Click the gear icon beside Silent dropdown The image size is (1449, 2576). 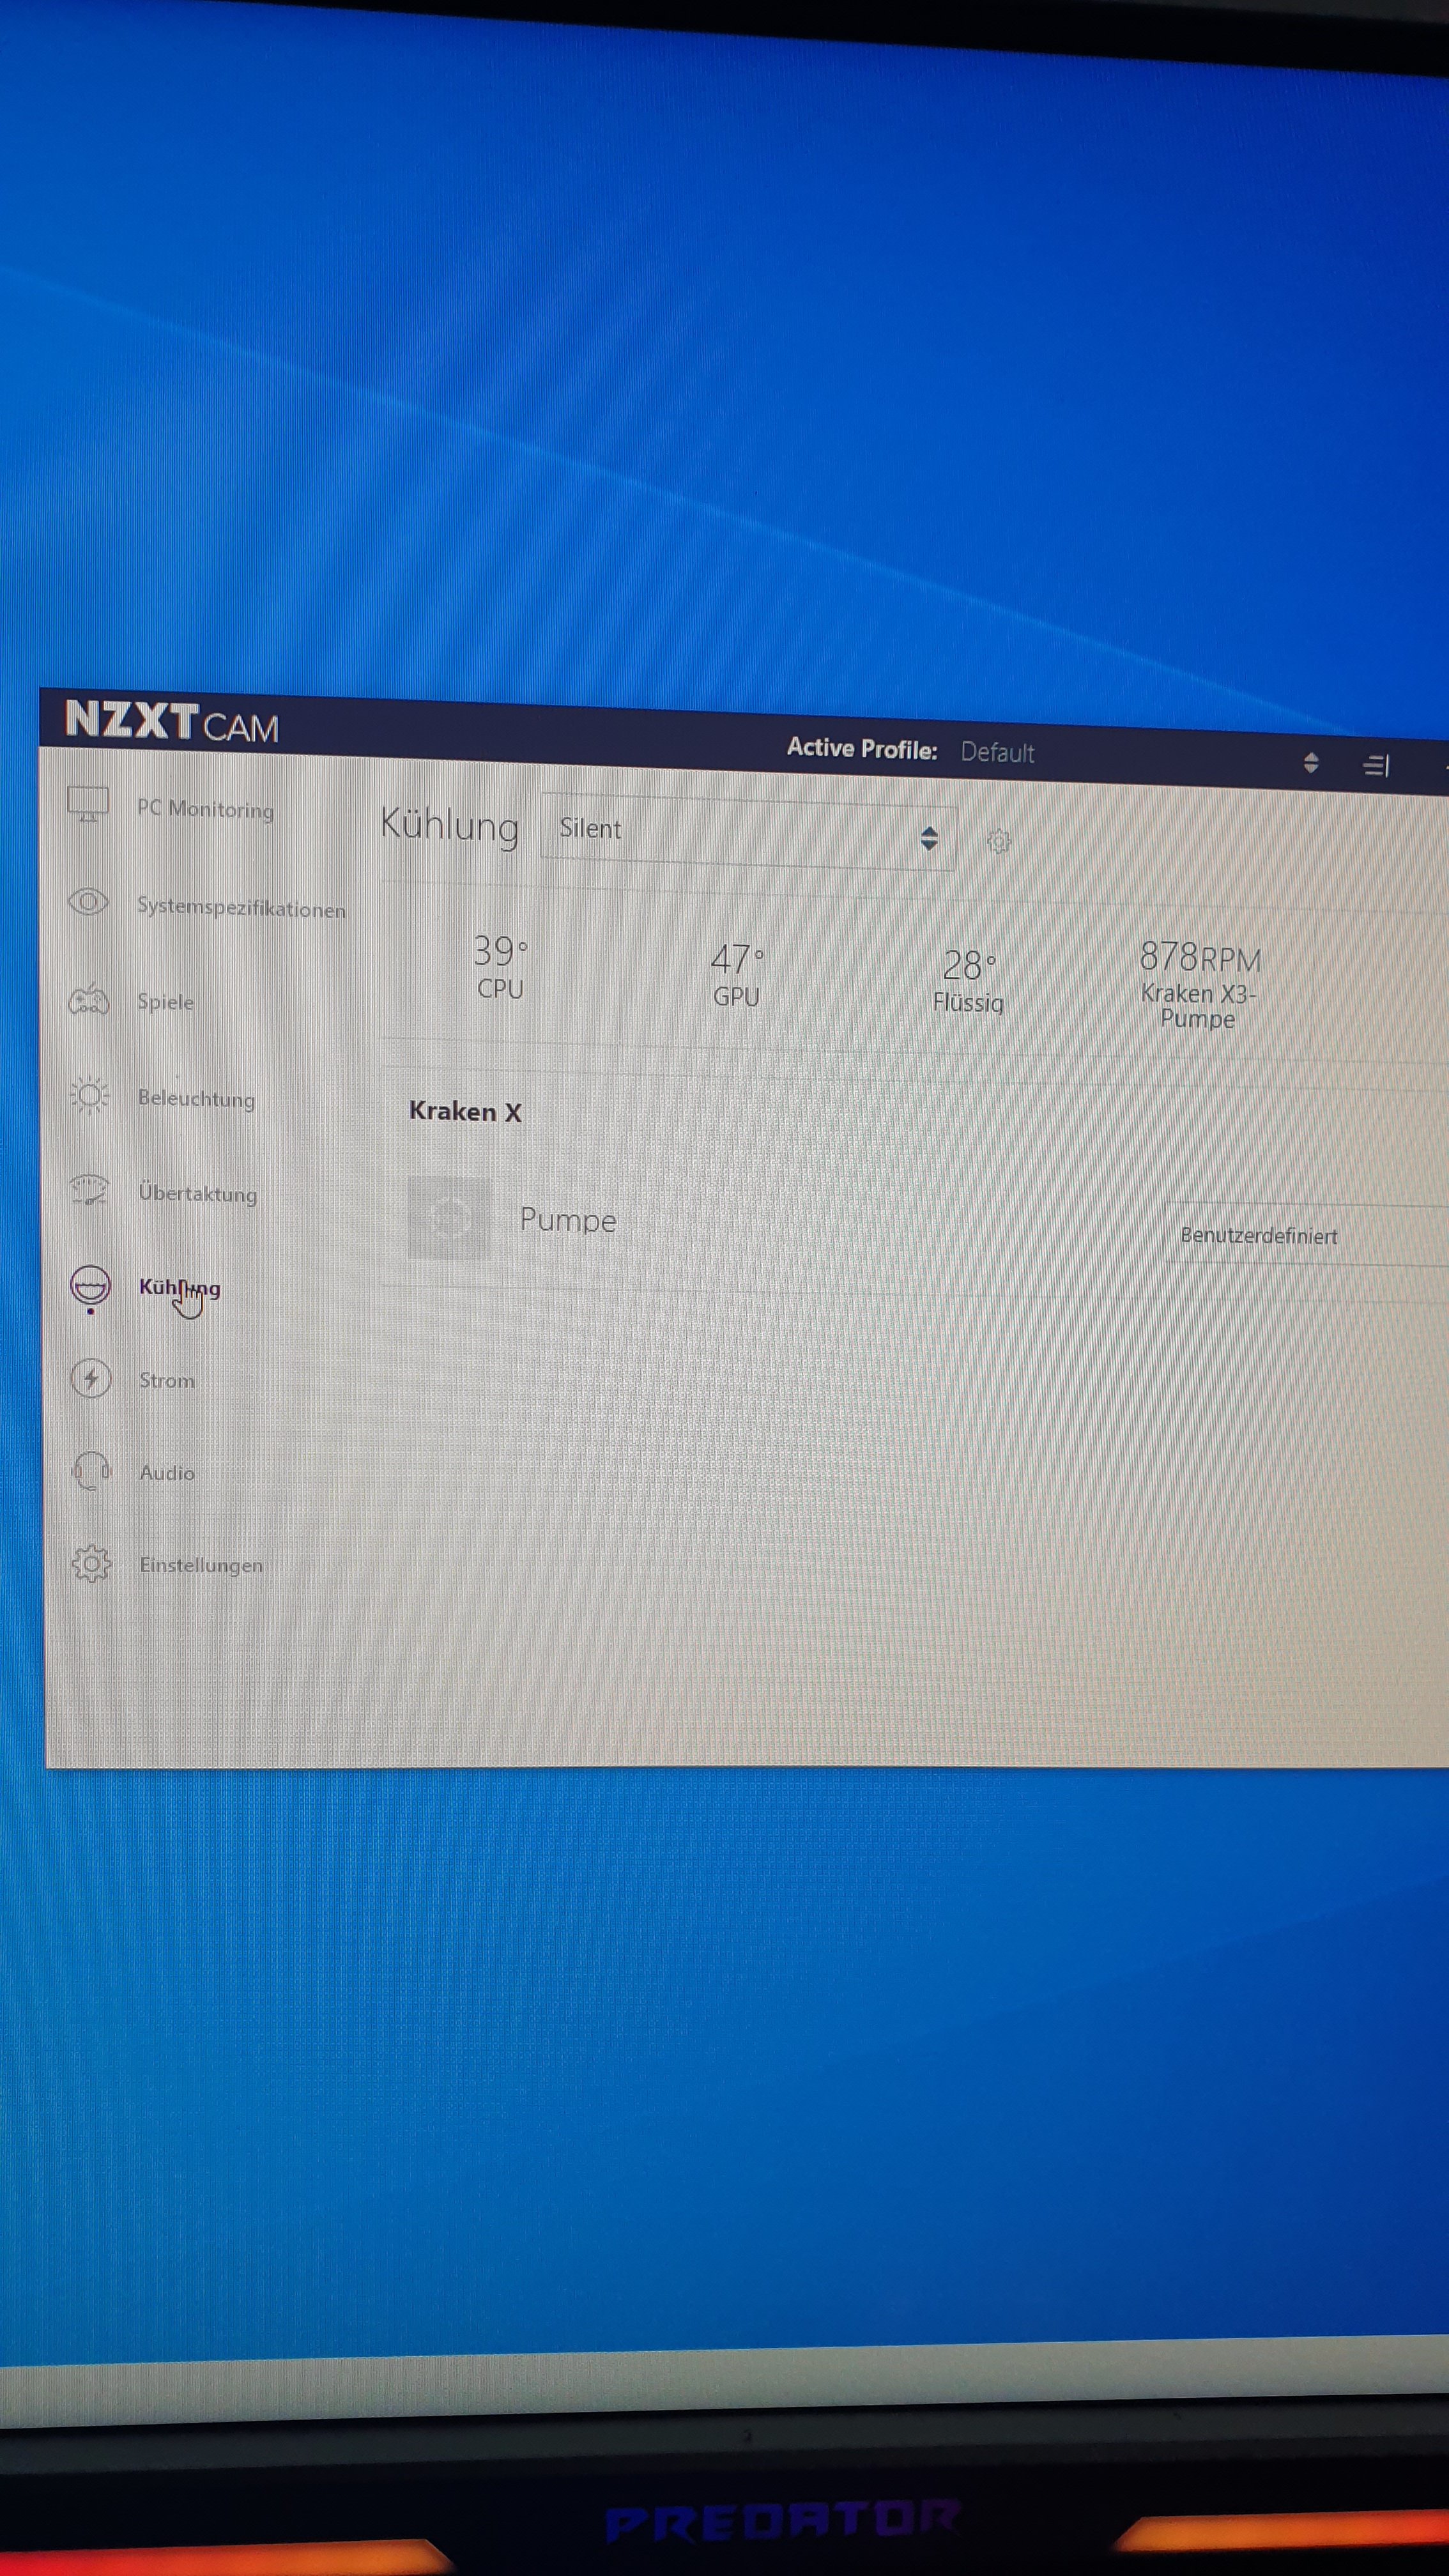998,841
